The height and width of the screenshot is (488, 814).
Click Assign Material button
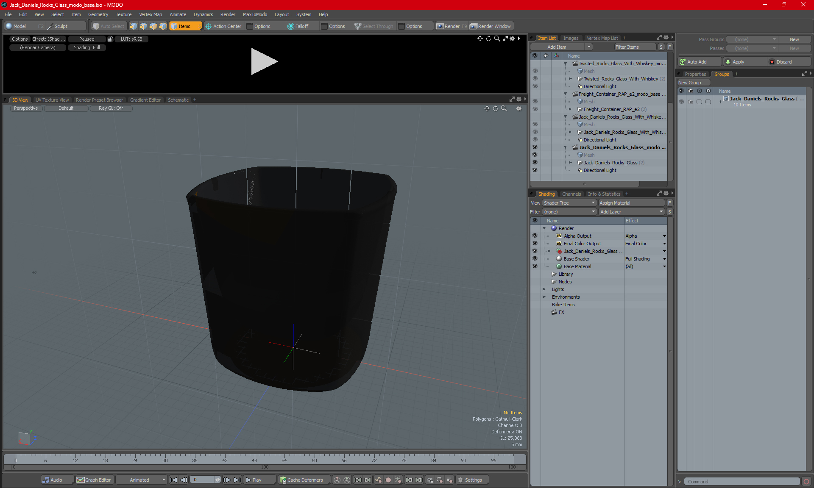coord(631,203)
